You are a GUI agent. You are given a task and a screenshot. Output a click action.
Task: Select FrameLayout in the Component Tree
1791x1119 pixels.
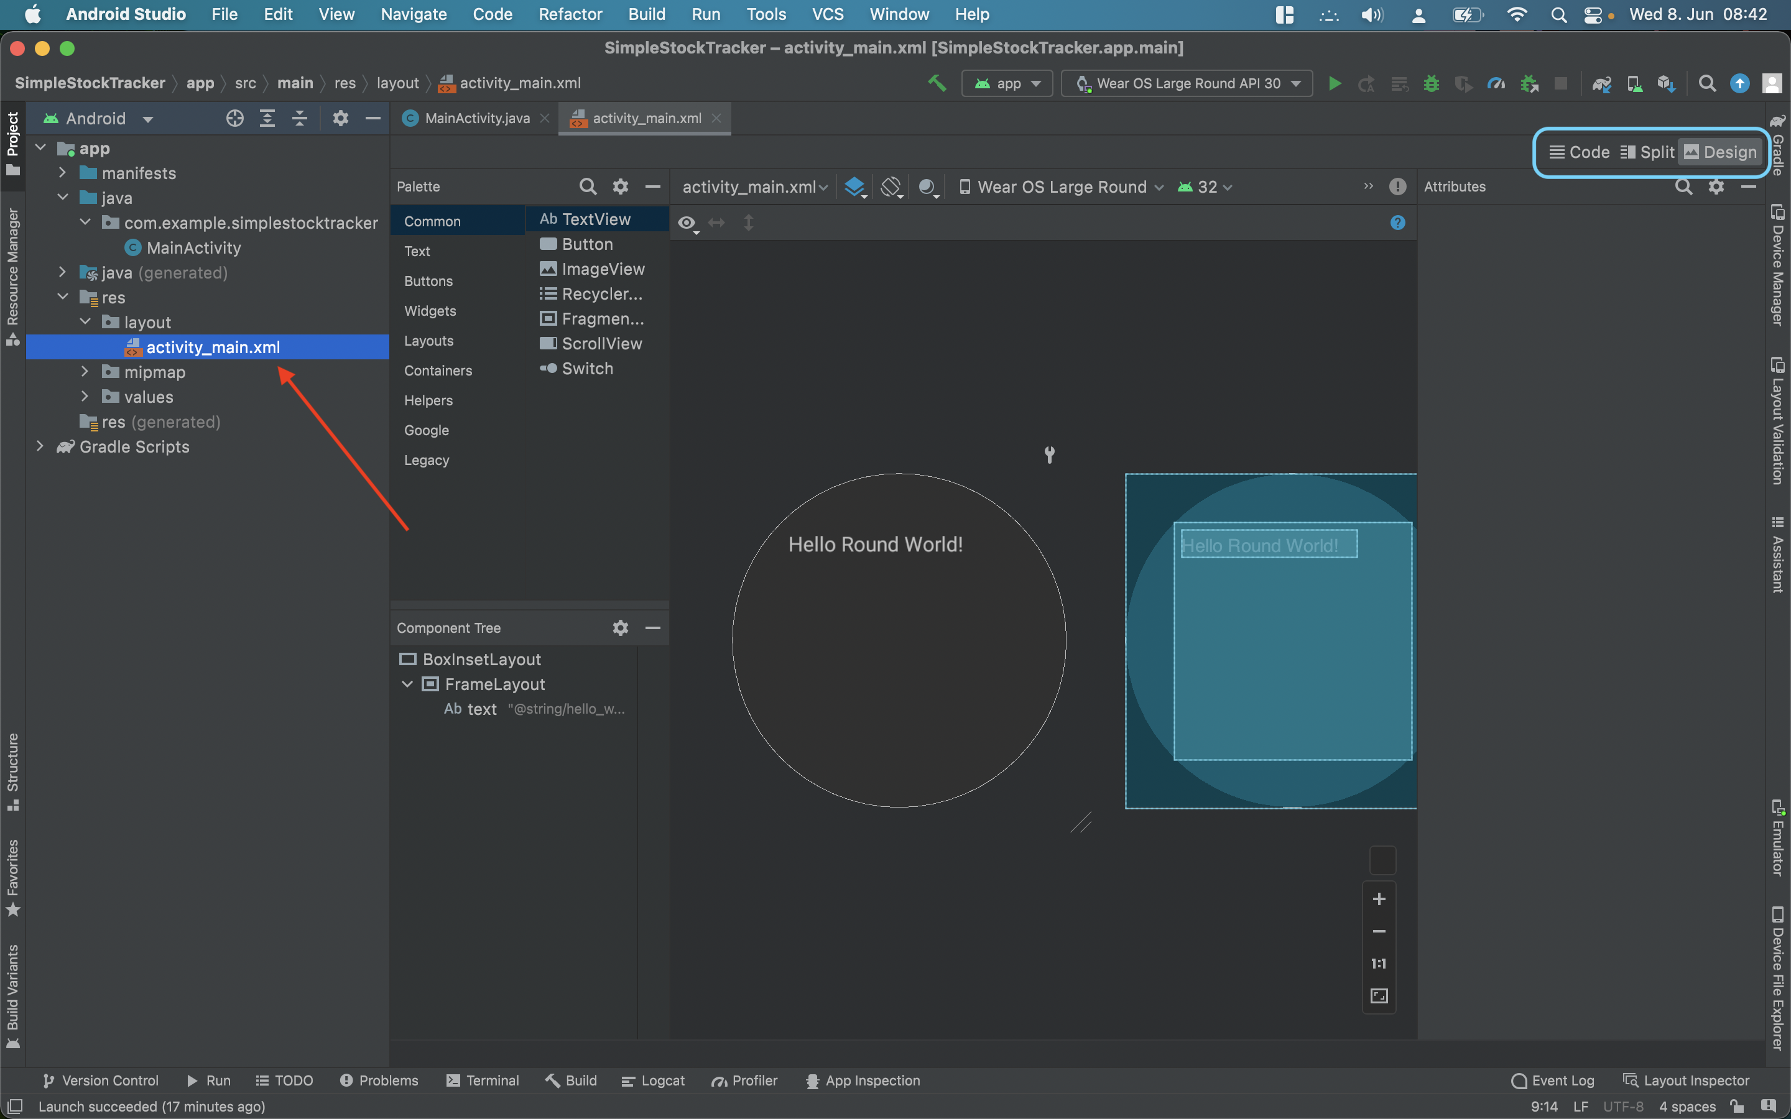coord(494,684)
